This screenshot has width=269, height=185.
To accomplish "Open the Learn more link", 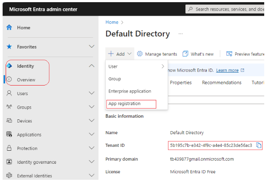I will pos(227,70).
